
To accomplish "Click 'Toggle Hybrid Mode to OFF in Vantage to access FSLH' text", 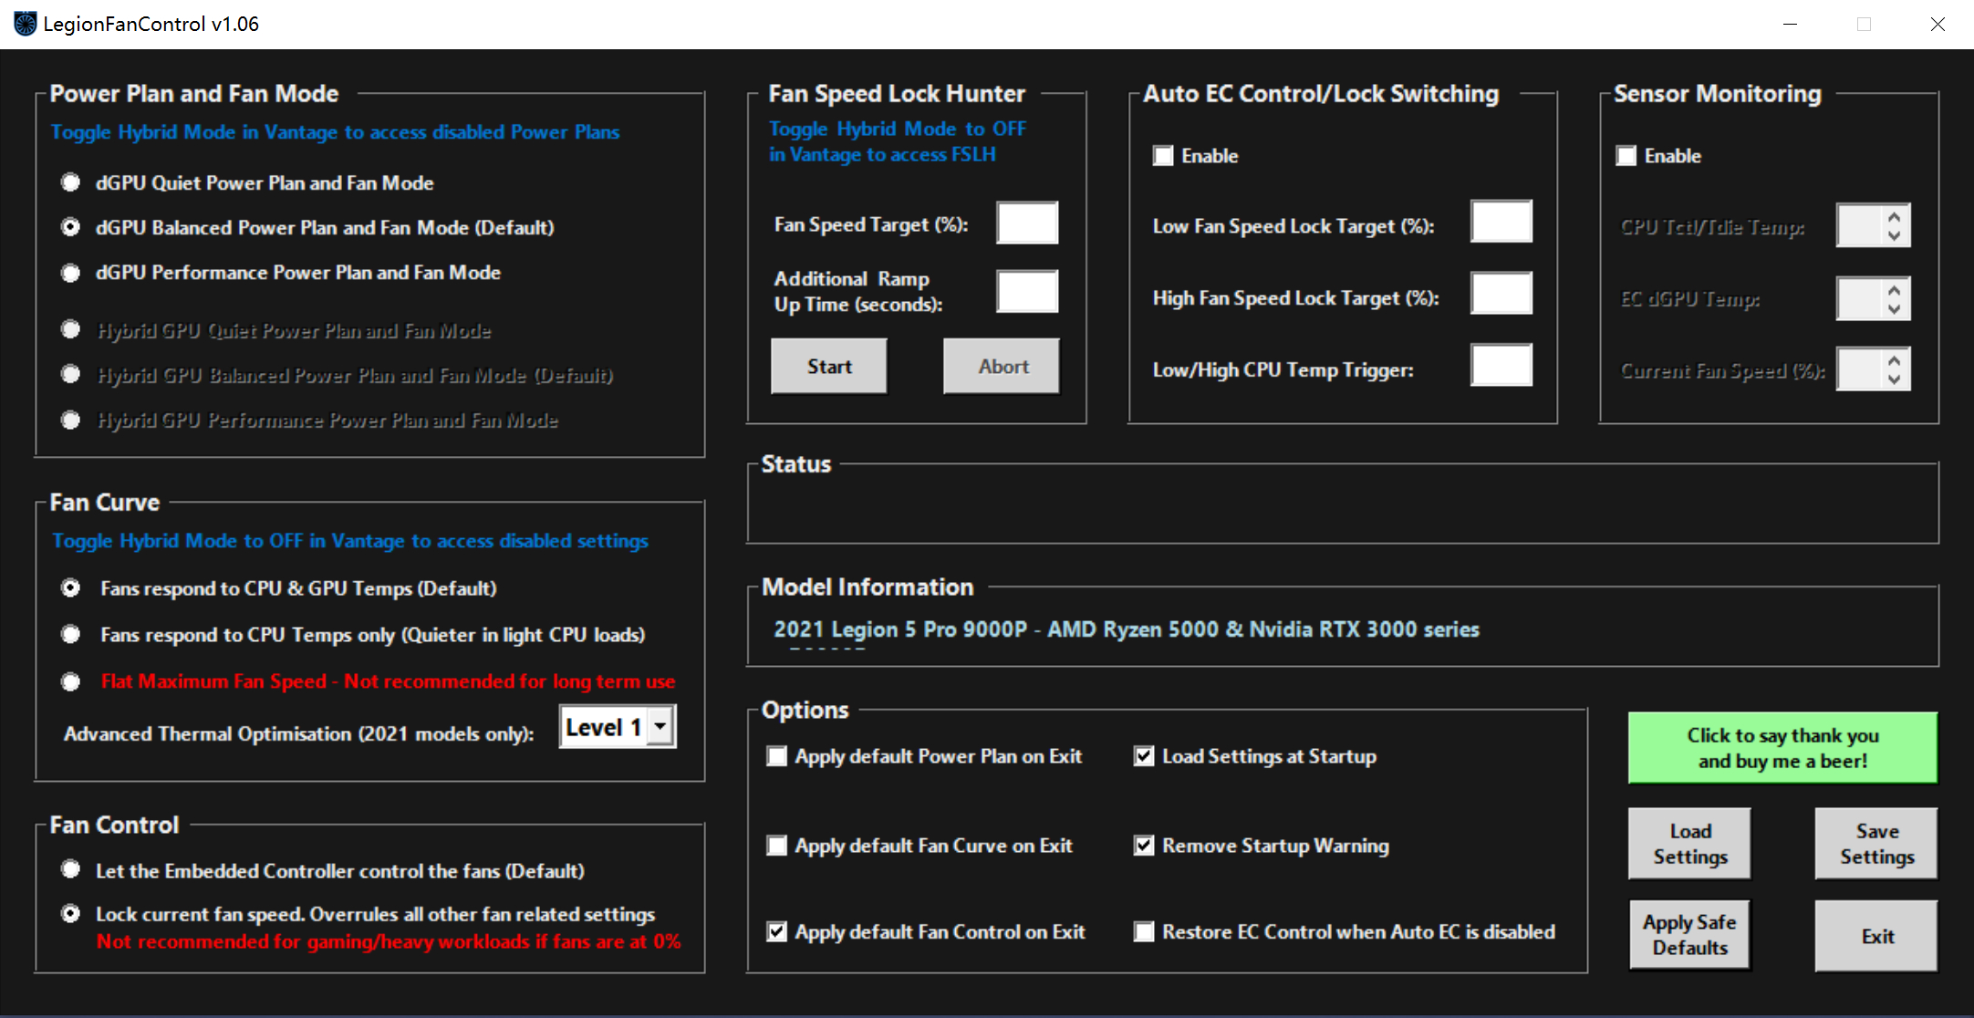I will pos(898,141).
